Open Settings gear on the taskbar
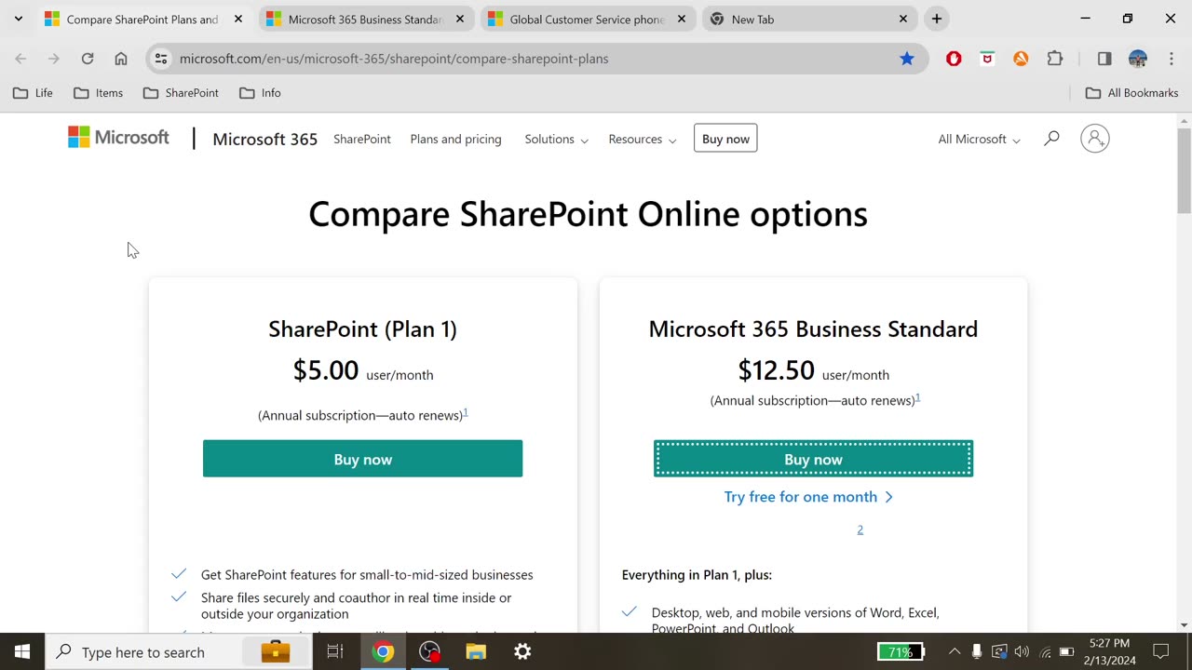1192x670 pixels. [522, 651]
